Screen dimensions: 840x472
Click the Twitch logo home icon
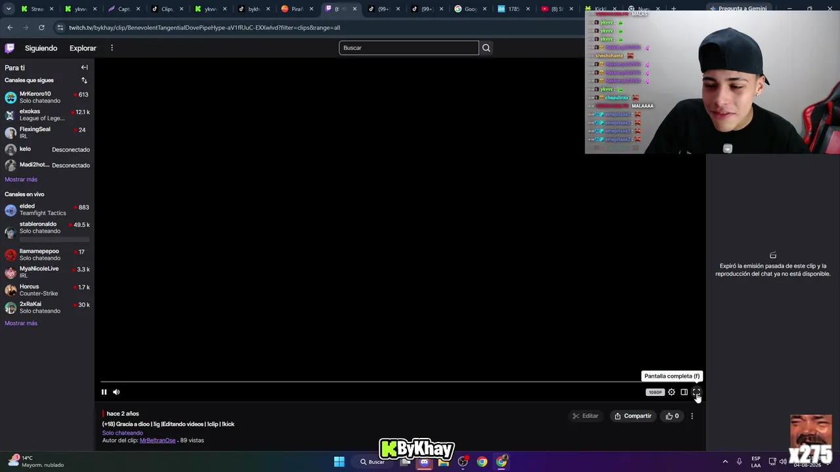pos(10,48)
